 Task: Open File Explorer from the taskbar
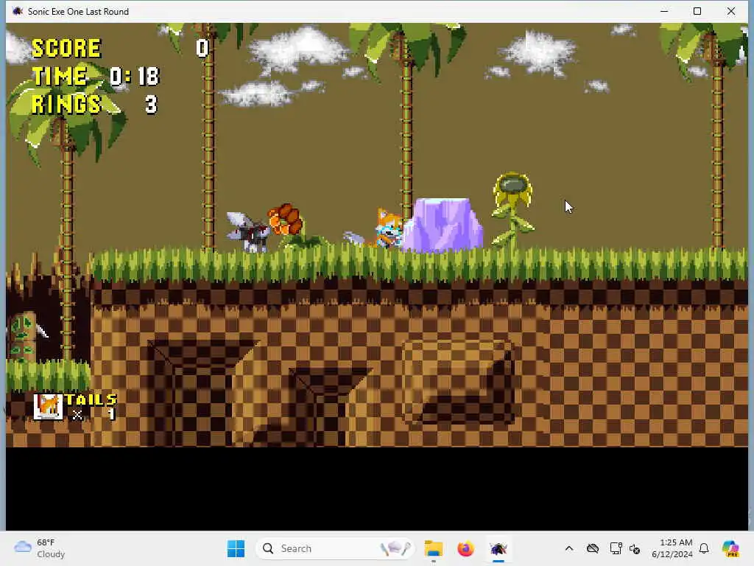click(433, 548)
